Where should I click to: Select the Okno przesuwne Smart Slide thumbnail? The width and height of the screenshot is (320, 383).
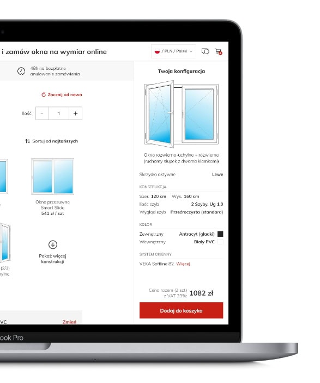click(x=53, y=176)
